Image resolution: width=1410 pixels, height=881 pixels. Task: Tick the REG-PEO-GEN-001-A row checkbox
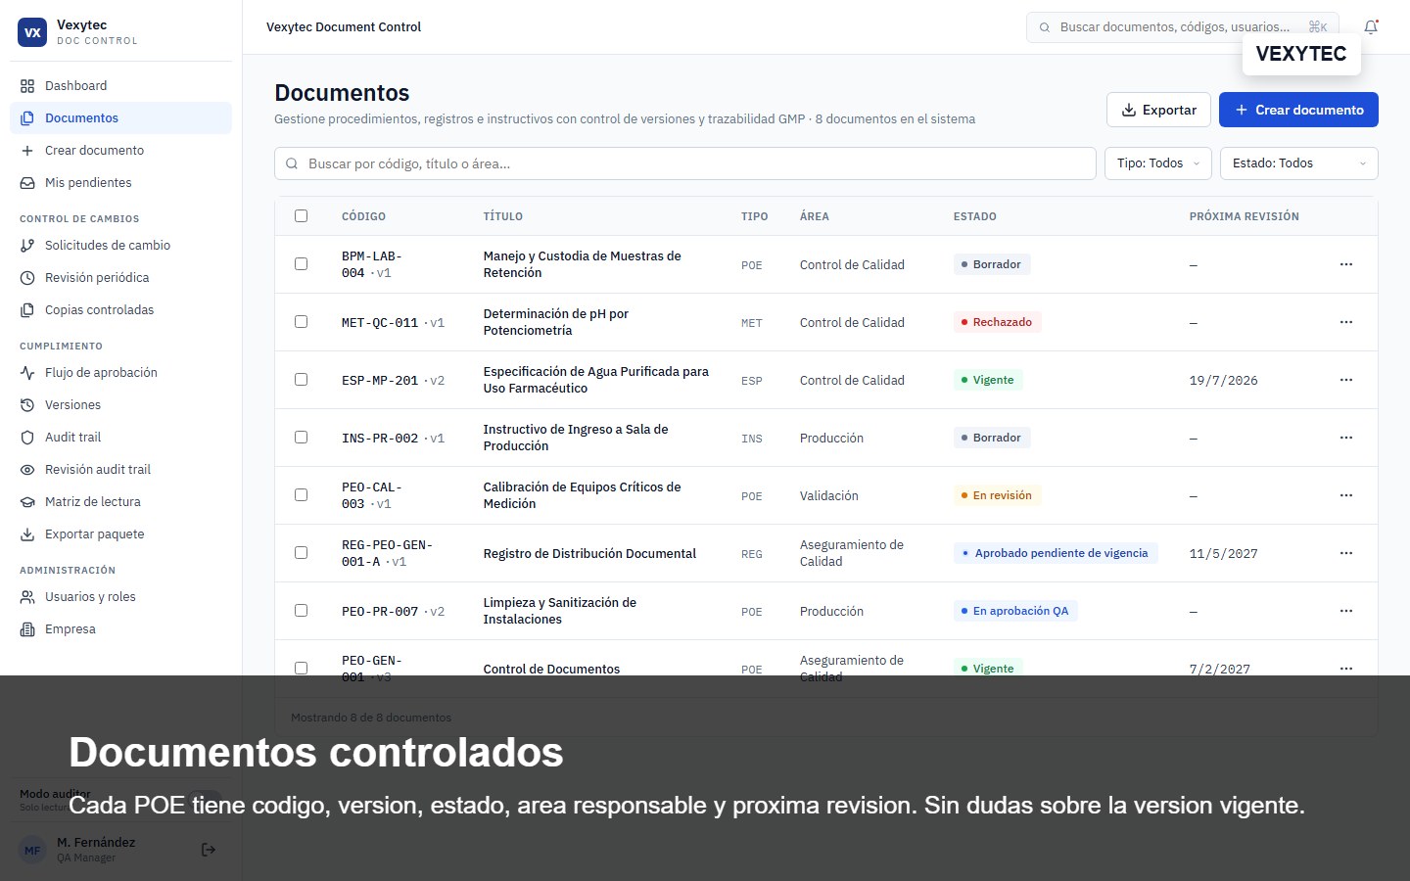[x=301, y=552]
